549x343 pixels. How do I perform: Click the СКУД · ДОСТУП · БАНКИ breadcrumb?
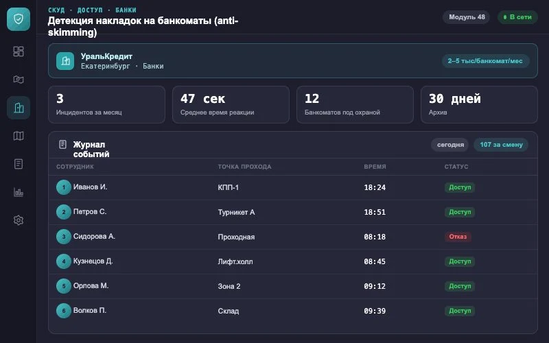(92, 10)
